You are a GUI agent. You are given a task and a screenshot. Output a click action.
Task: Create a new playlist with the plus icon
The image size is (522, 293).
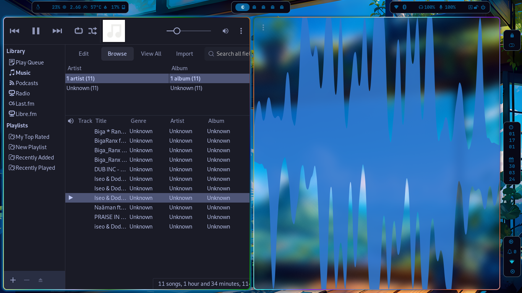pos(13,280)
